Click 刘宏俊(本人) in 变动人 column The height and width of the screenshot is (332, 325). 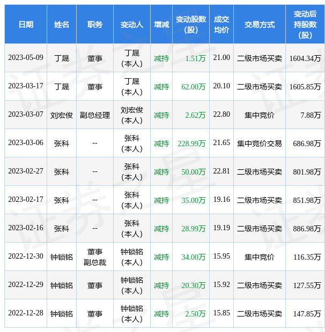(132, 115)
